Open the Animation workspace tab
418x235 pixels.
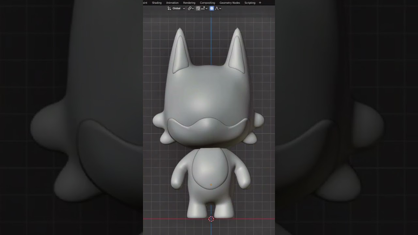click(172, 3)
